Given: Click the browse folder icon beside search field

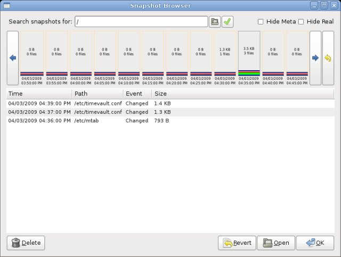Looking at the screenshot, I should [215, 22].
